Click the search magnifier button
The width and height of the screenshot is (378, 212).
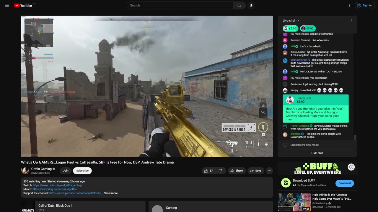239,5
